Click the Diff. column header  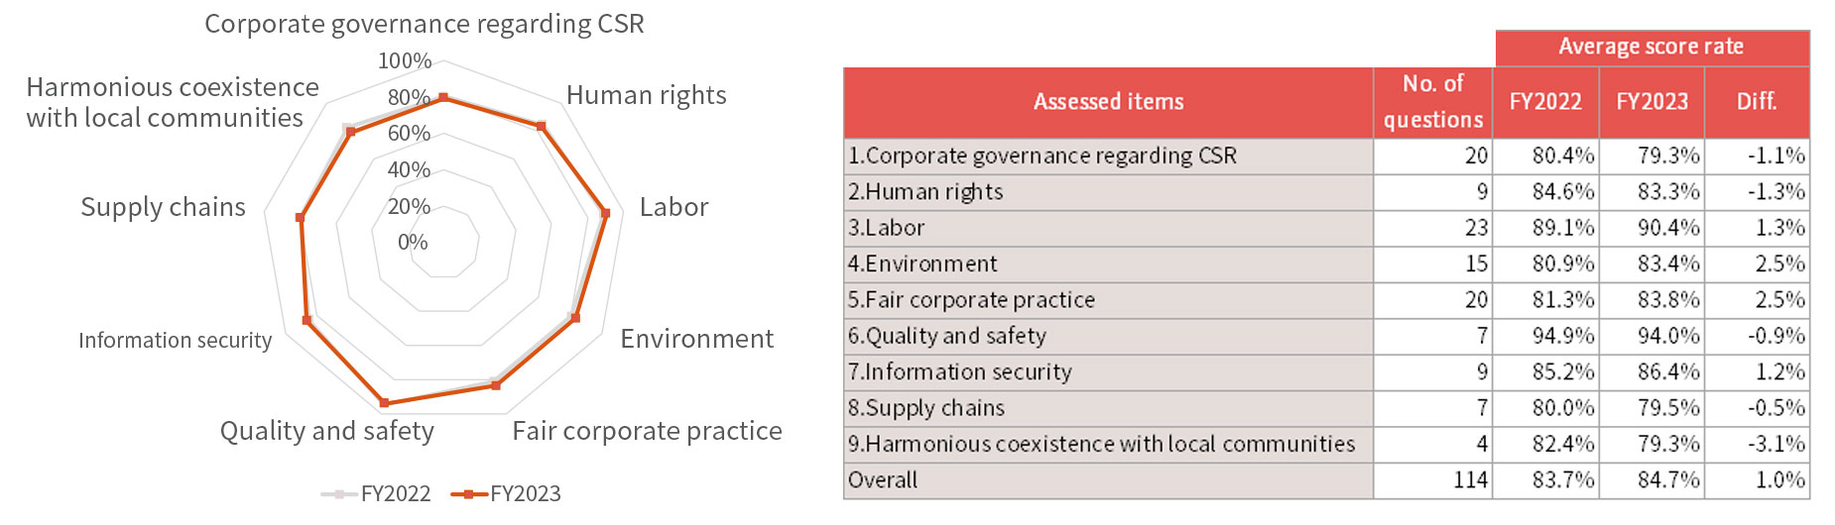[x=1757, y=102]
